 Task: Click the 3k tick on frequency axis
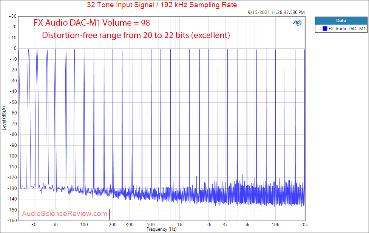click(x=225, y=225)
